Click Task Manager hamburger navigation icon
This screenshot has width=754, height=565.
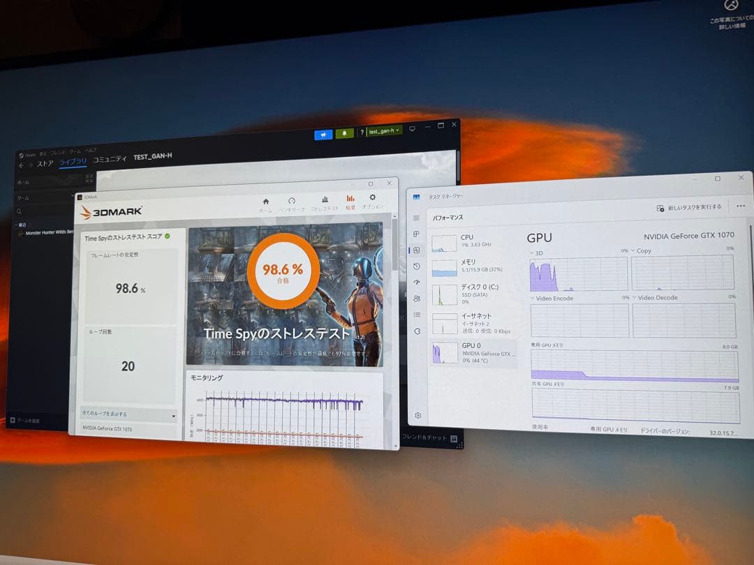click(416, 218)
